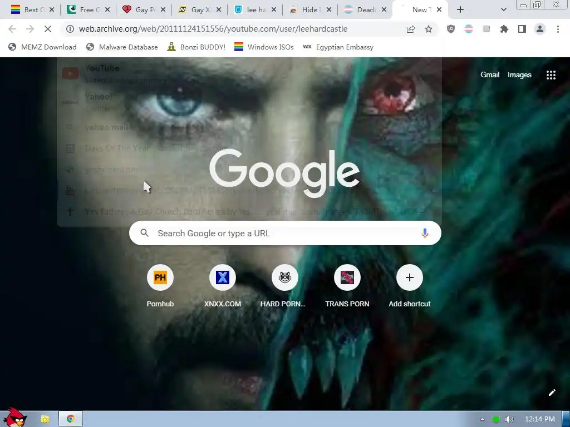Click the 12:14 PM clock

(540, 419)
